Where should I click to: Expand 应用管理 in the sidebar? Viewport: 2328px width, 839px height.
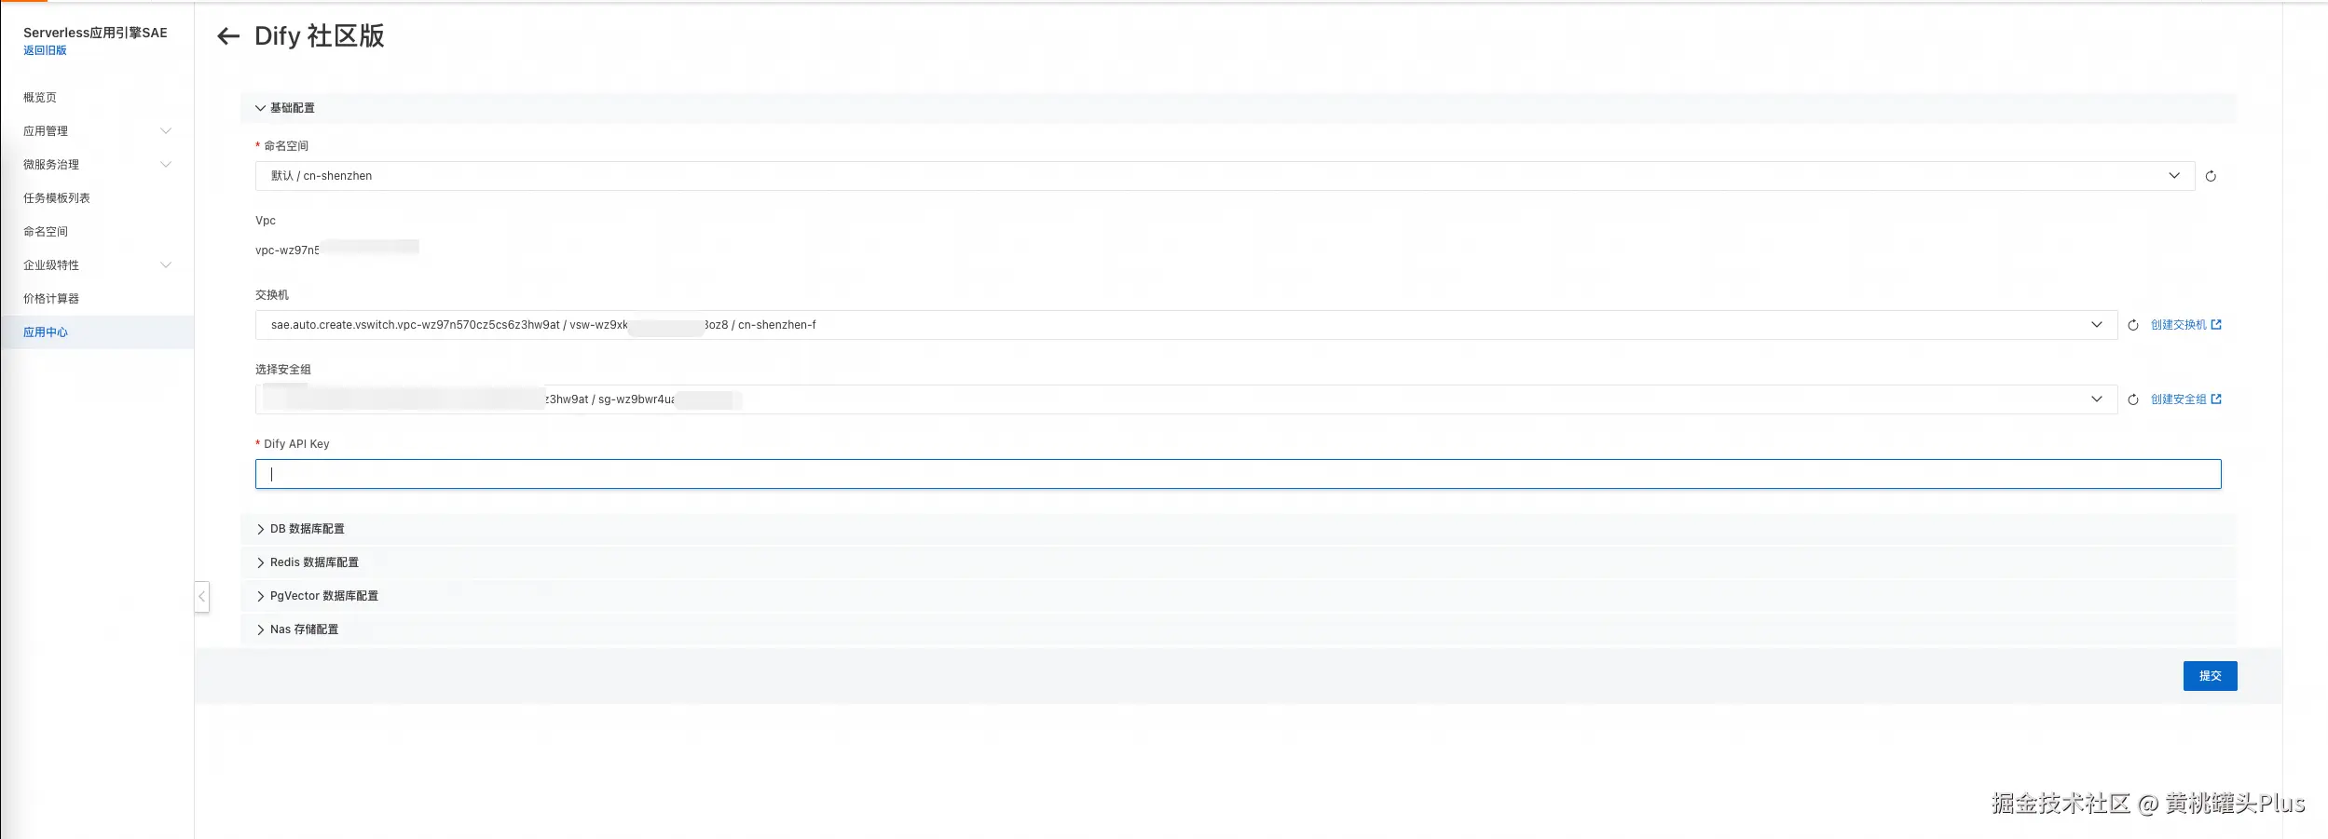click(x=97, y=131)
